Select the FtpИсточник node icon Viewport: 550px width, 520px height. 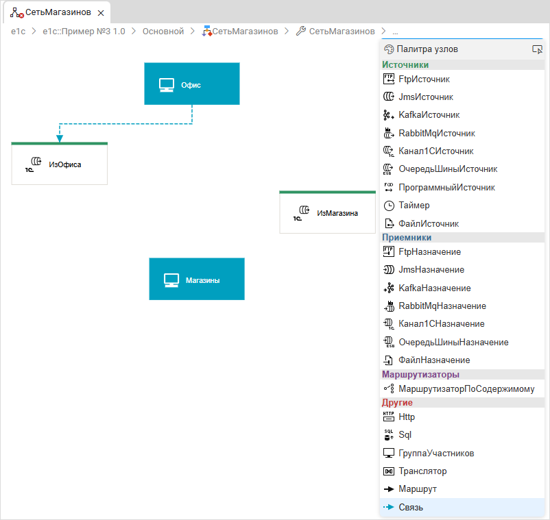tap(388, 79)
